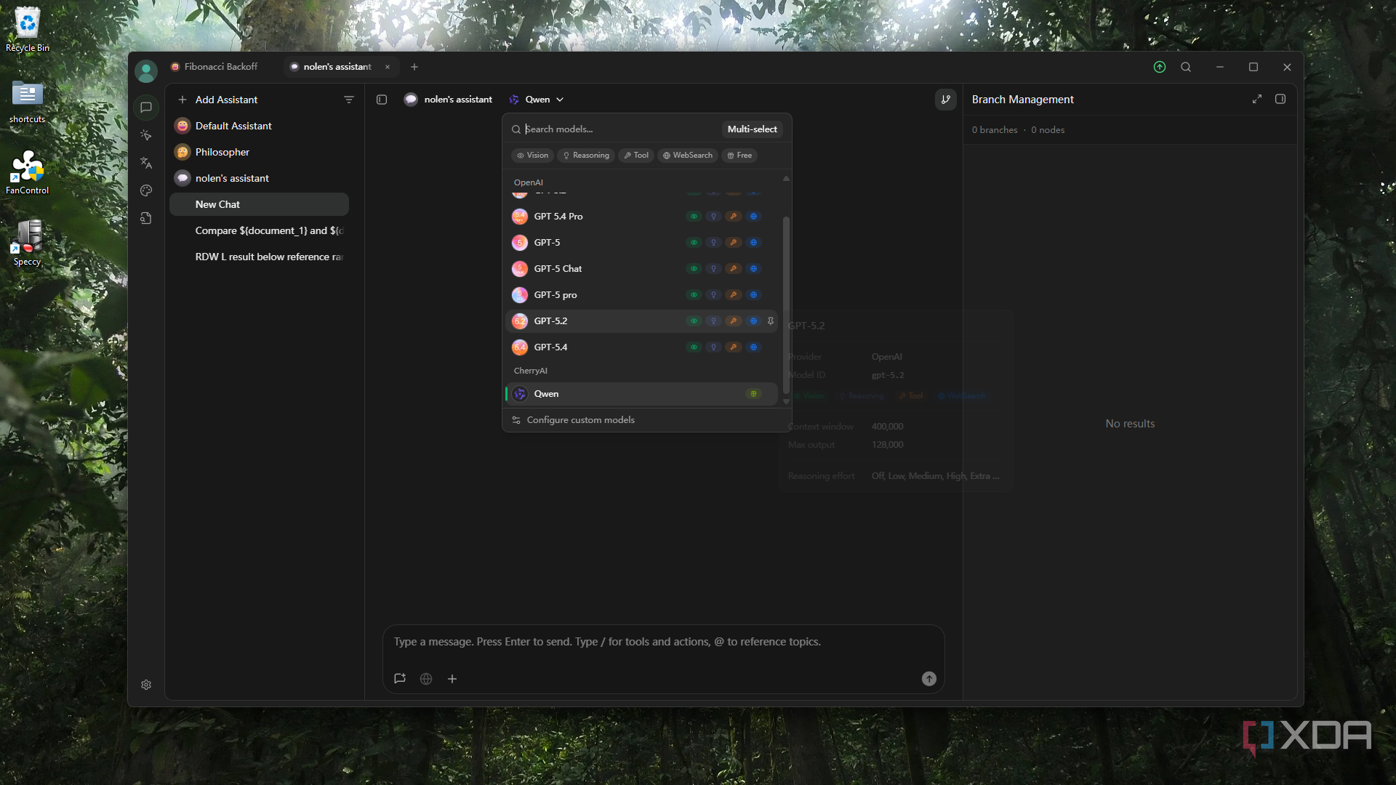
Task: Collapse the Branch Management side panel
Action: tap(1280, 99)
